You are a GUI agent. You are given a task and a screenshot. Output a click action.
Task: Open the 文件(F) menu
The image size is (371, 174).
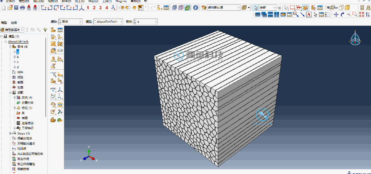pos(10,1)
